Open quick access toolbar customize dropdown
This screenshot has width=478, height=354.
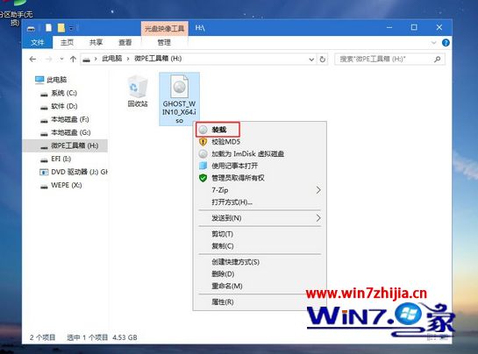(x=71, y=28)
